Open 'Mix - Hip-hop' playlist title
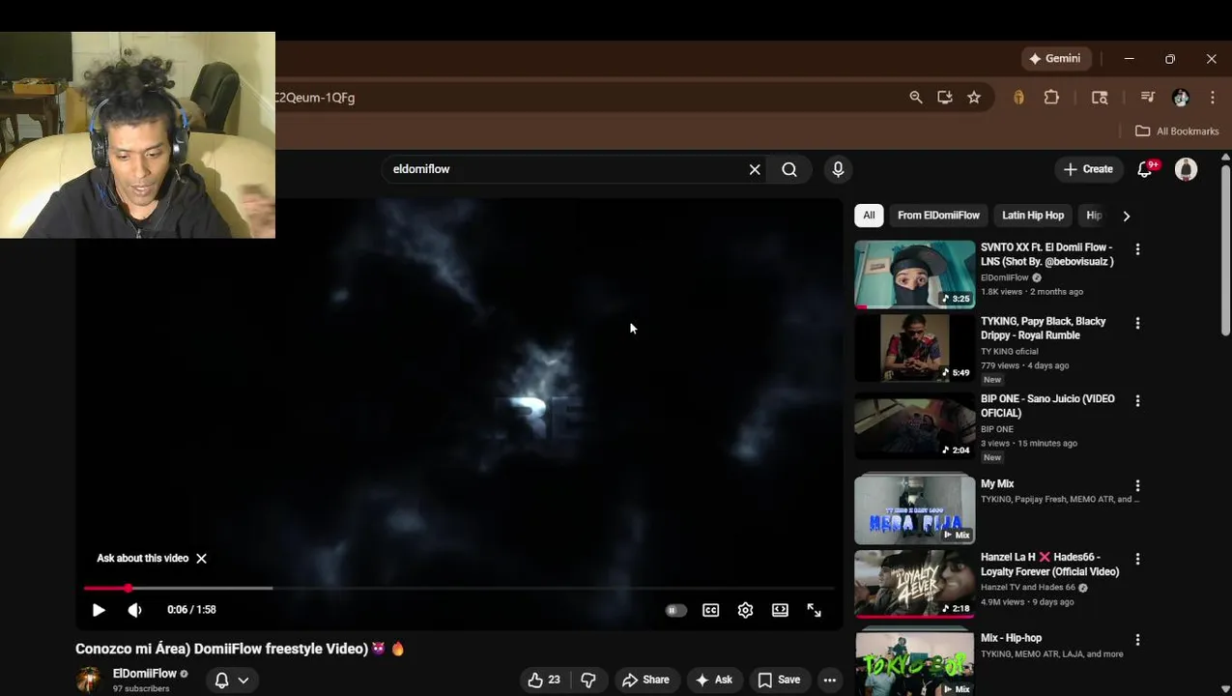Image resolution: width=1232 pixels, height=696 pixels. pyautogui.click(x=1011, y=638)
